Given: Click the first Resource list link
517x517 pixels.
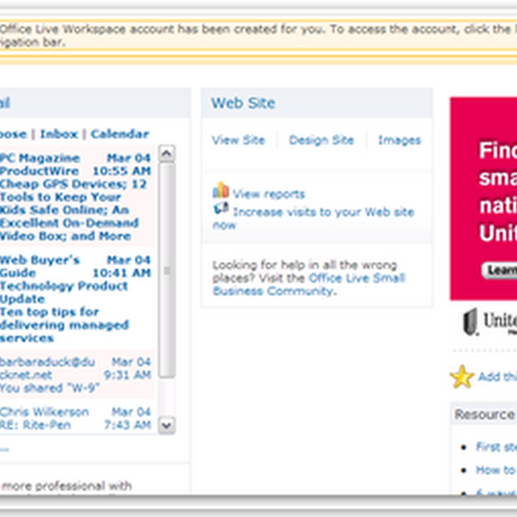Looking at the screenshot, I should [496, 447].
